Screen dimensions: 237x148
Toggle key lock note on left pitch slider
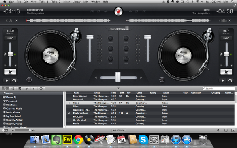pyautogui.click(x=5, y=54)
